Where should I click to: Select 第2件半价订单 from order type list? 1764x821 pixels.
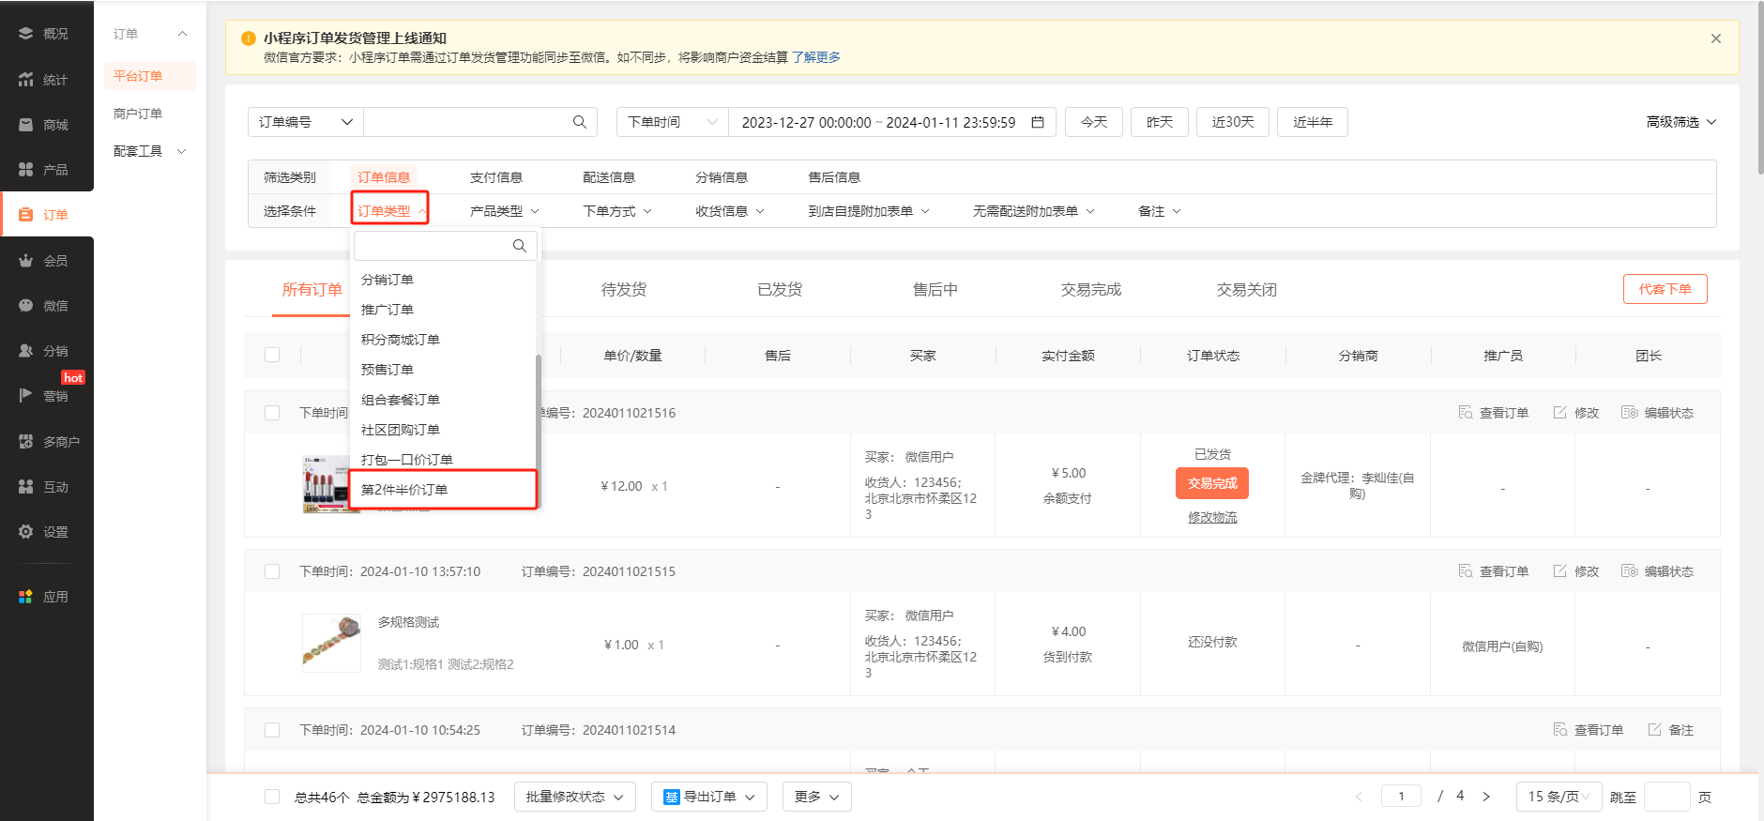(x=404, y=490)
